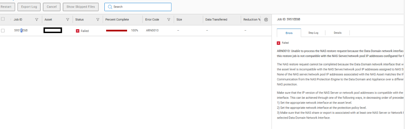
Task: Open the Status column filter
Action: pyautogui.click(x=98, y=19)
